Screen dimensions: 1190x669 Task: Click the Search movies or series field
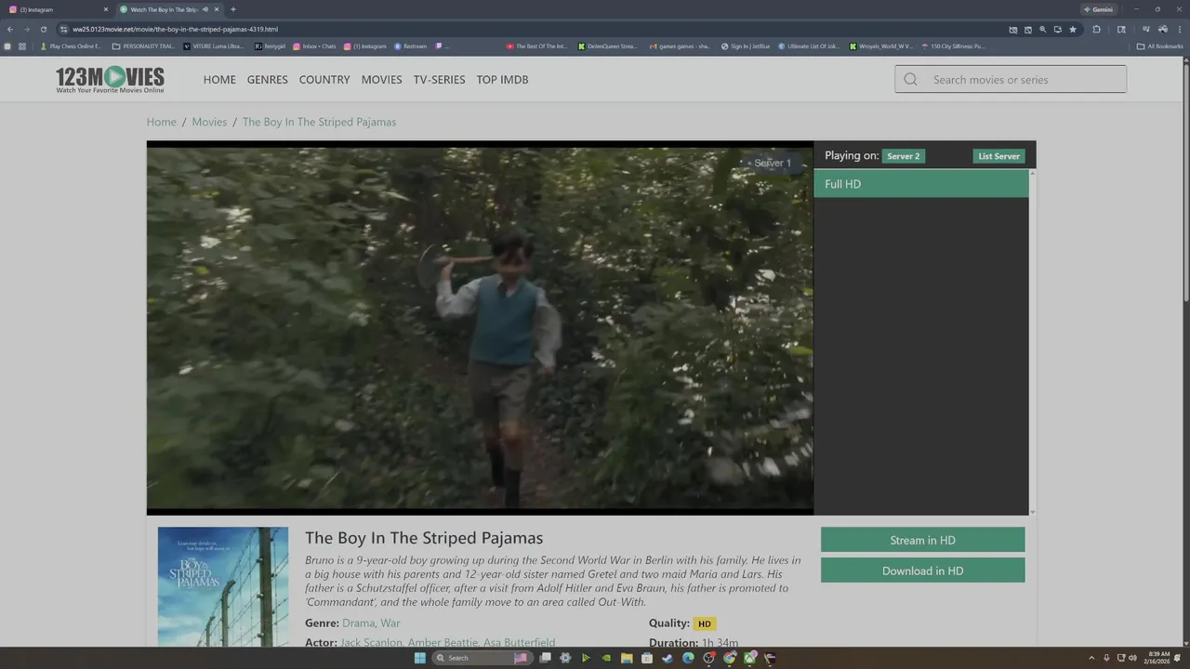[x=1011, y=79]
